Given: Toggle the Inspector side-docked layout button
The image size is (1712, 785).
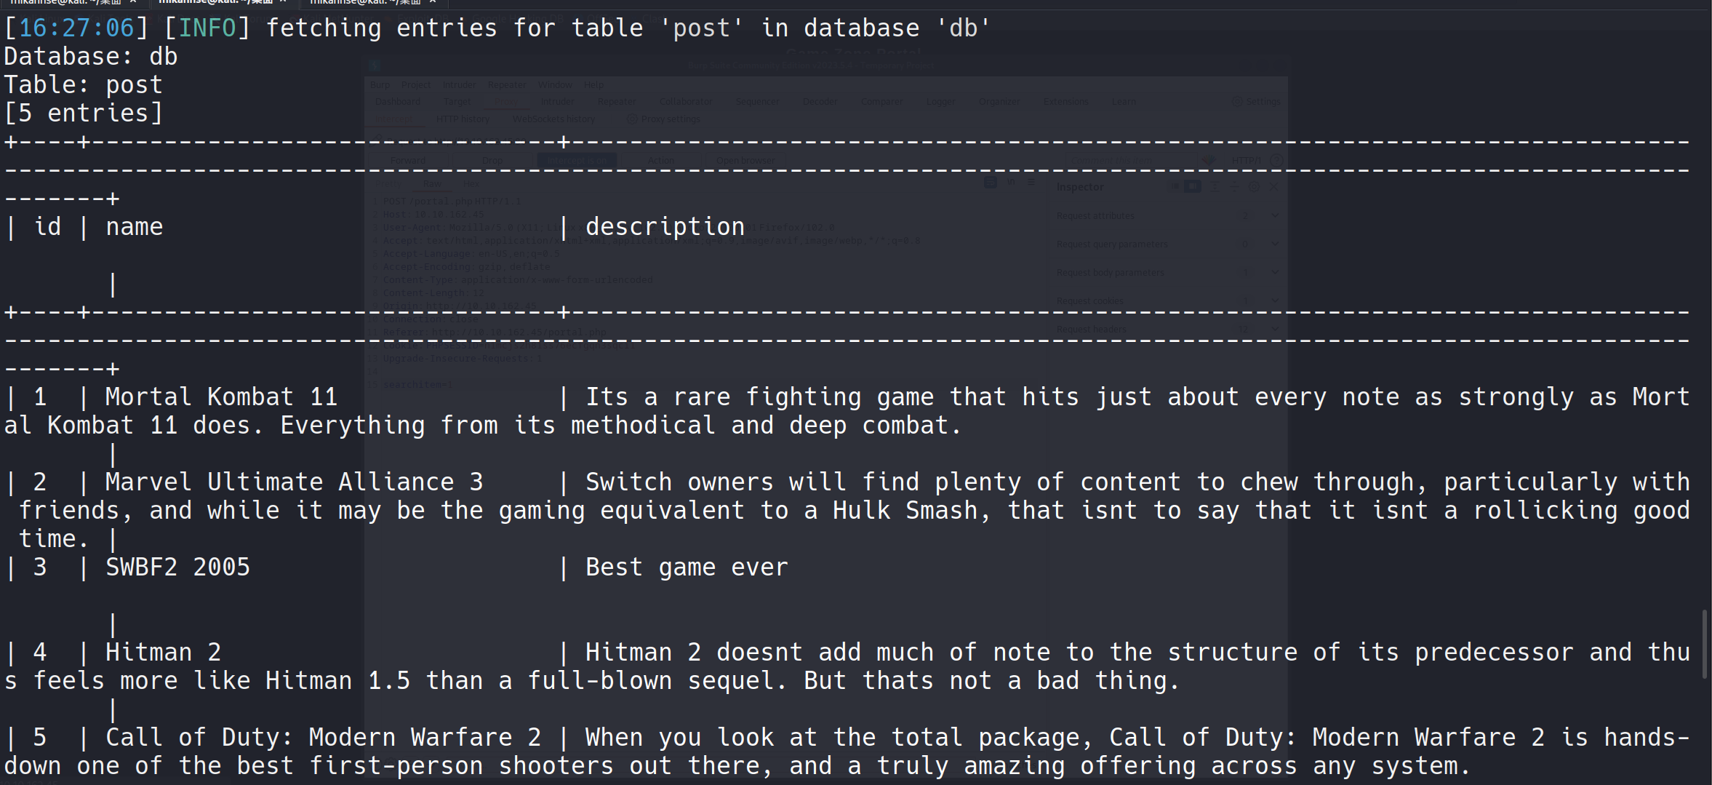Looking at the screenshot, I should click(1193, 187).
